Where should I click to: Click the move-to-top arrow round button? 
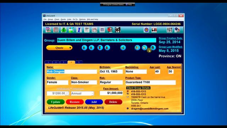(100, 48)
